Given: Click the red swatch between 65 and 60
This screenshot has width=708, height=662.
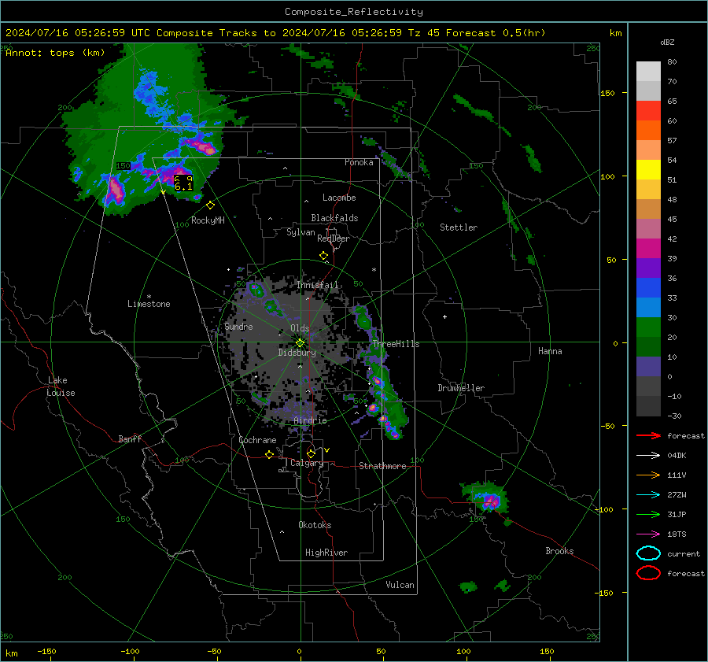Looking at the screenshot, I should (x=648, y=111).
